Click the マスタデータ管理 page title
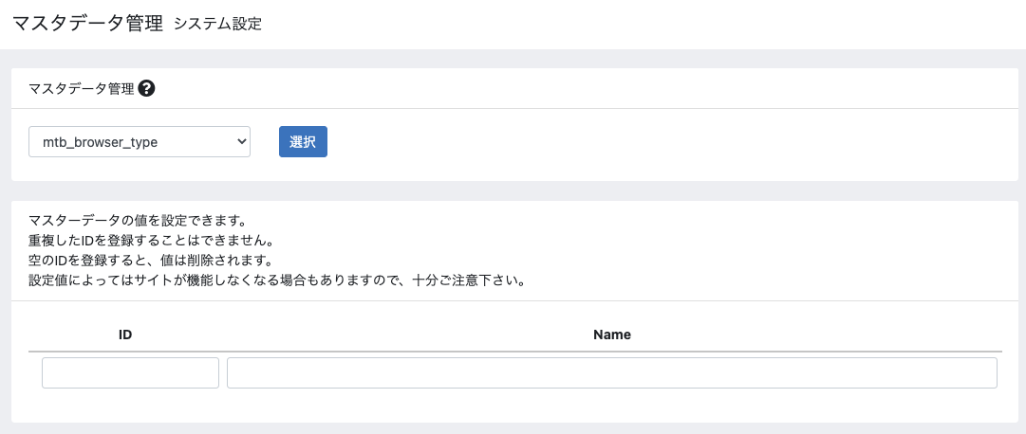 (x=87, y=25)
